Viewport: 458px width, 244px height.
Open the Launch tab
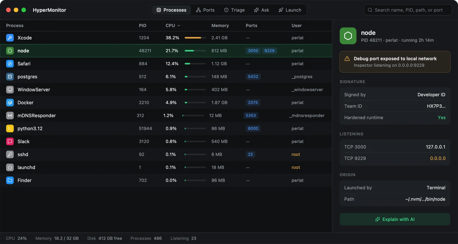coord(290,10)
